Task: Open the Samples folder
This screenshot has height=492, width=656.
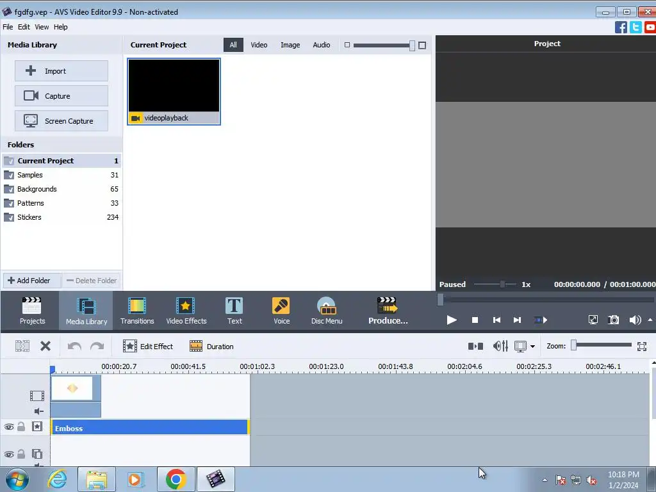Action: click(x=61, y=175)
